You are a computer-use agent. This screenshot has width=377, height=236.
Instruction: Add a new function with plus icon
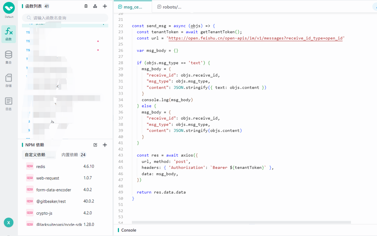pos(105,6)
